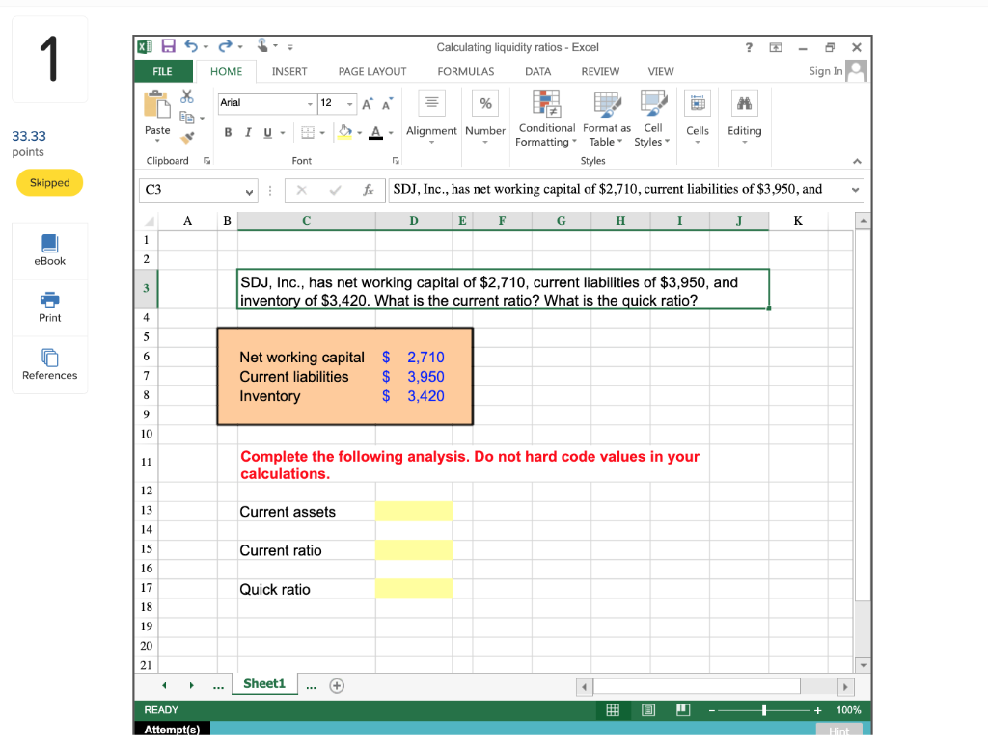988x744 pixels.
Task: Open the Alignment group icon
Action: pos(431,102)
